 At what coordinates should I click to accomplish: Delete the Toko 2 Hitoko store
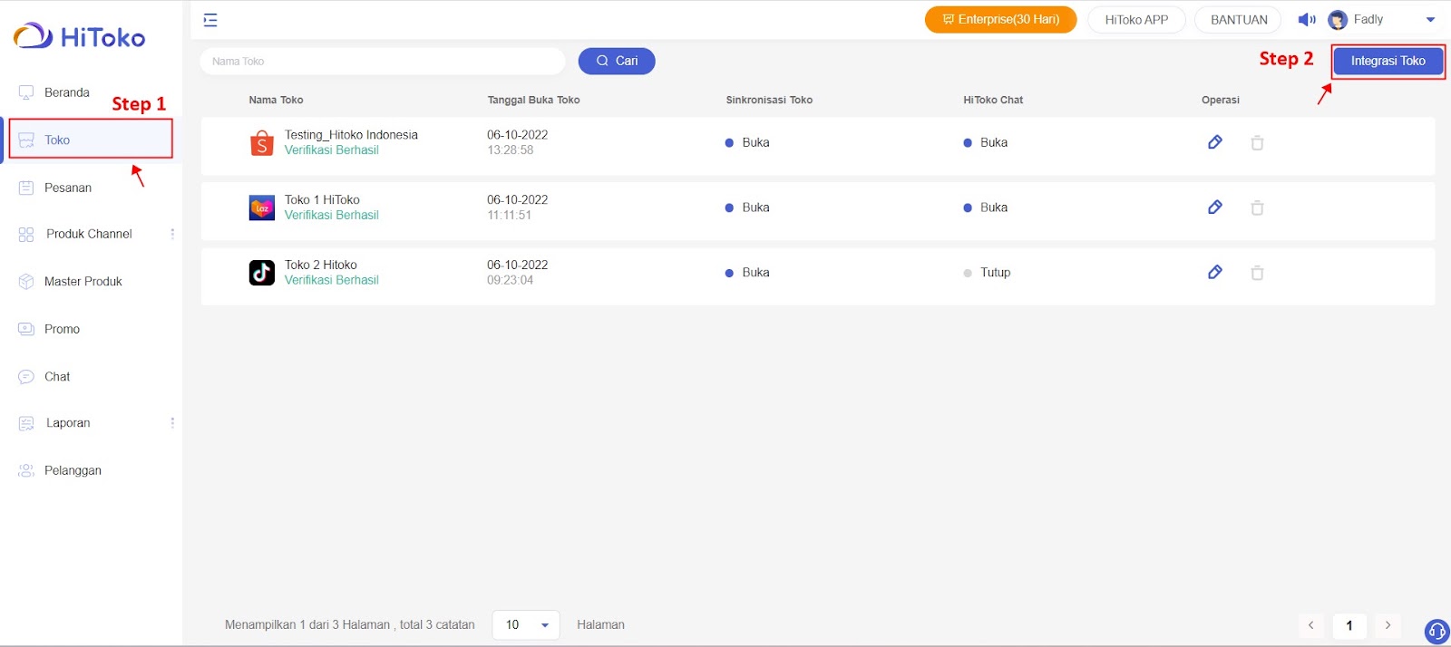click(x=1257, y=273)
